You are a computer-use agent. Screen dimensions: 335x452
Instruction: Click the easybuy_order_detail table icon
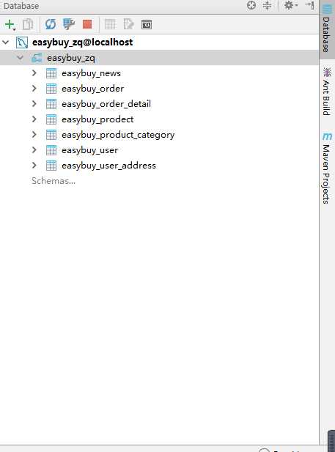click(x=51, y=104)
